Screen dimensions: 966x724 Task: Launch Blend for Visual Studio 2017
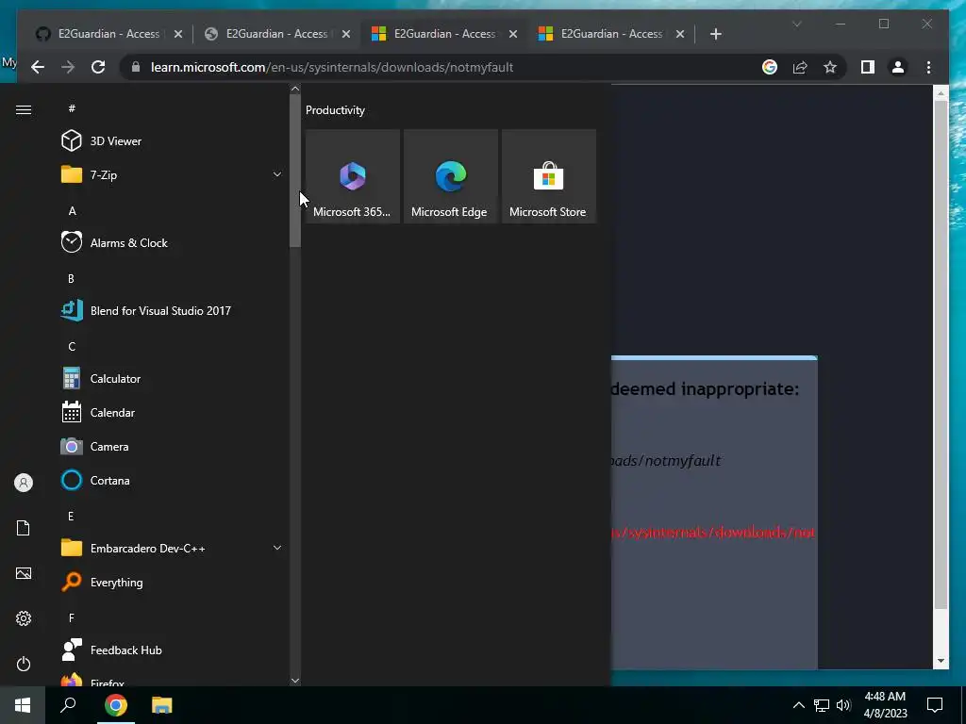click(x=170, y=311)
